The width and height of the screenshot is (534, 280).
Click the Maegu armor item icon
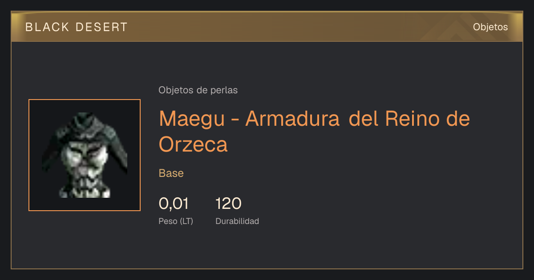click(x=85, y=155)
